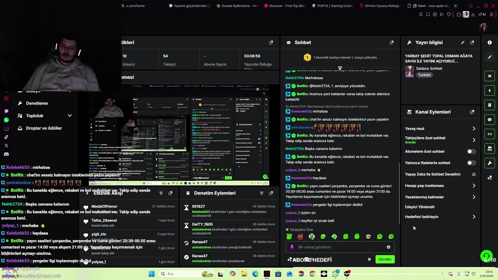Open Windows Start button on taskbar

pyautogui.click(x=151, y=274)
